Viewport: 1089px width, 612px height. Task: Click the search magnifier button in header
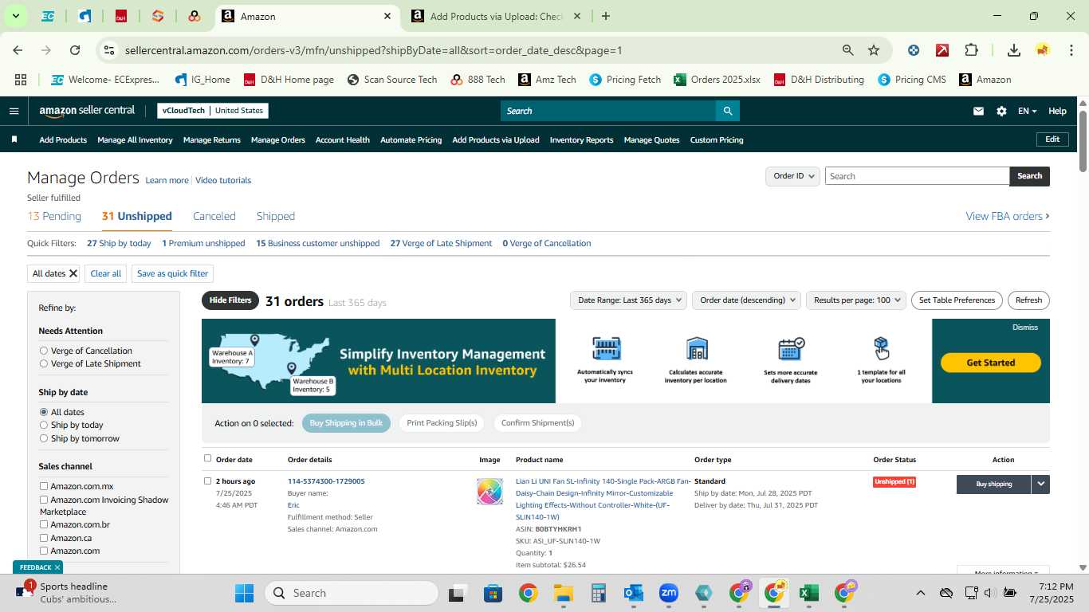point(727,111)
